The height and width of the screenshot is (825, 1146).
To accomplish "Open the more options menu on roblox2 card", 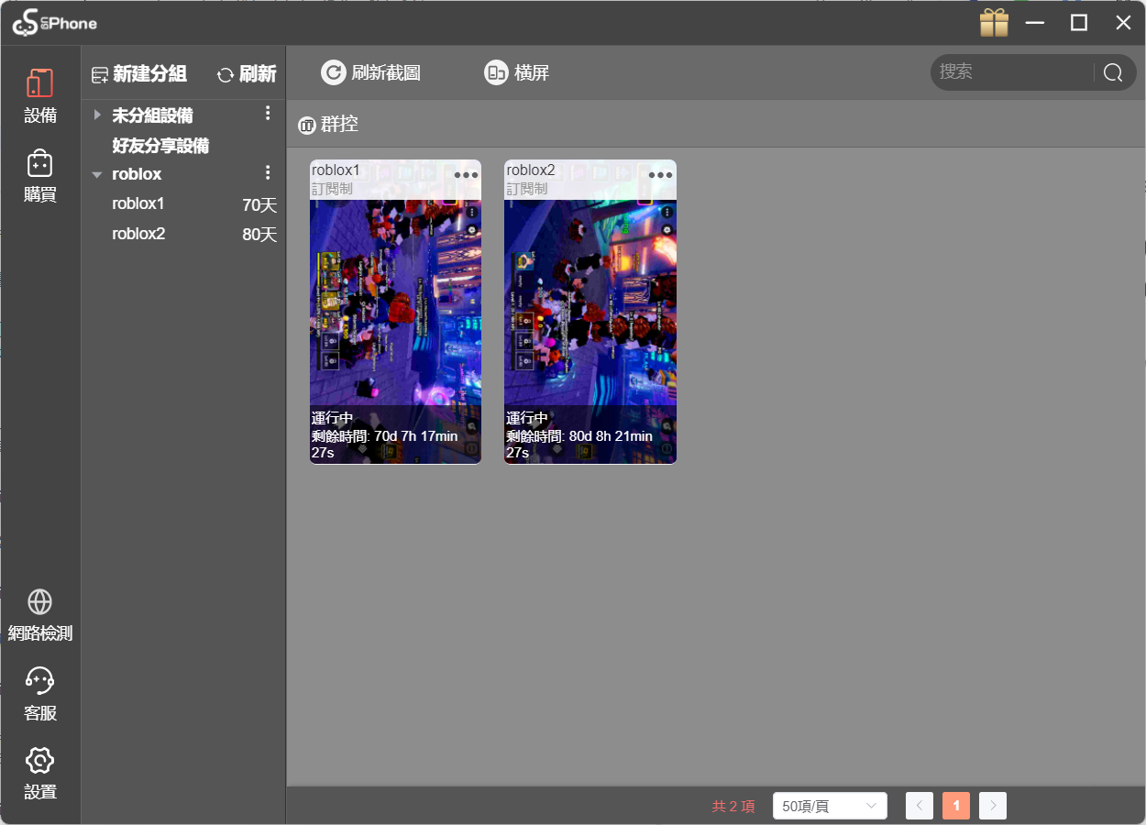I will pyautogui.click(x=660, y=175).
